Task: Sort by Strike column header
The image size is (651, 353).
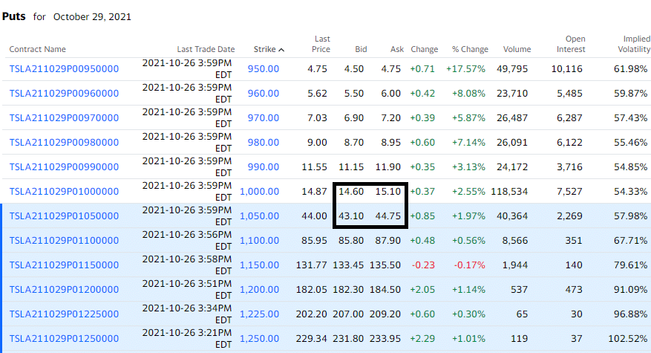Action: coord(265,49)
